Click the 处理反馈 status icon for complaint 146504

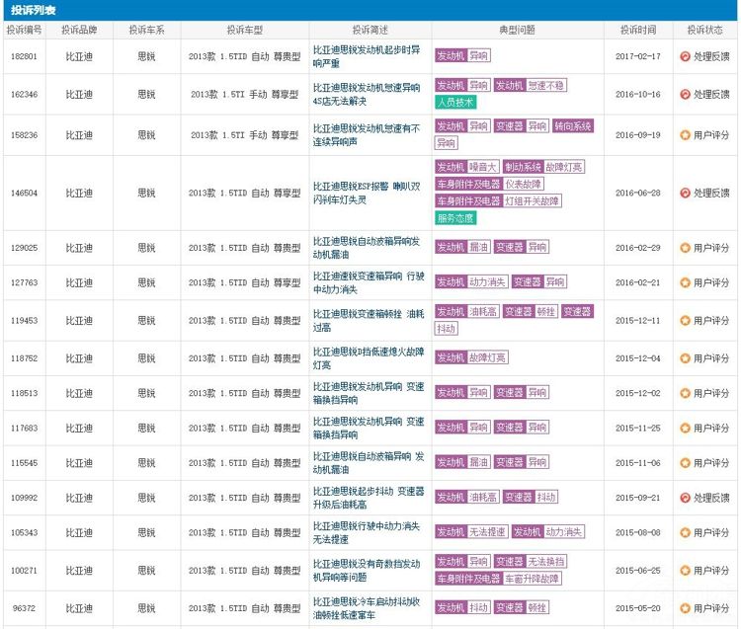pyautogui.click(x=686, y=193)
